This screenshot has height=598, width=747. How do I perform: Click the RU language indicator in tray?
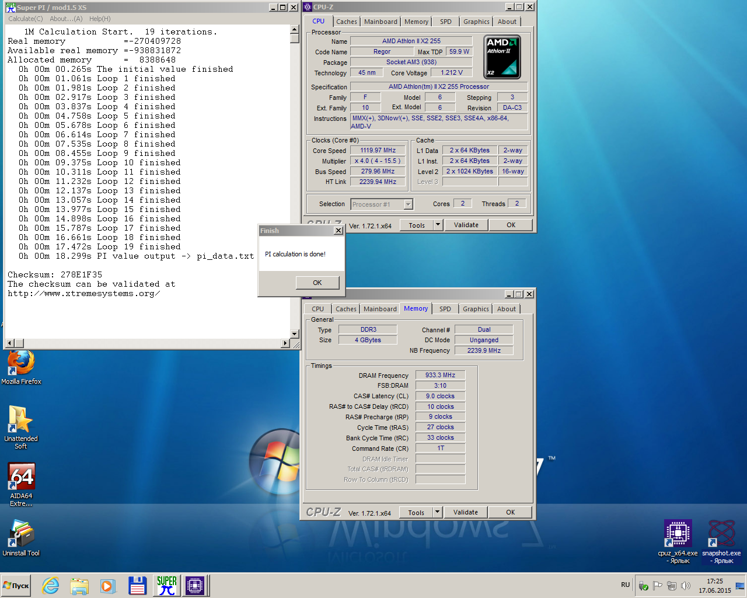pos(626,585)
